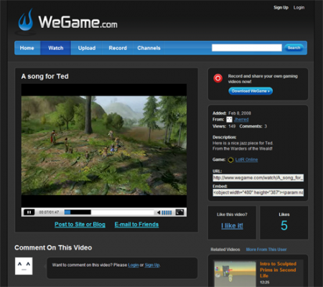
Task: Open the Sculpted Prims video thumbnail
Action: point(235,274)
